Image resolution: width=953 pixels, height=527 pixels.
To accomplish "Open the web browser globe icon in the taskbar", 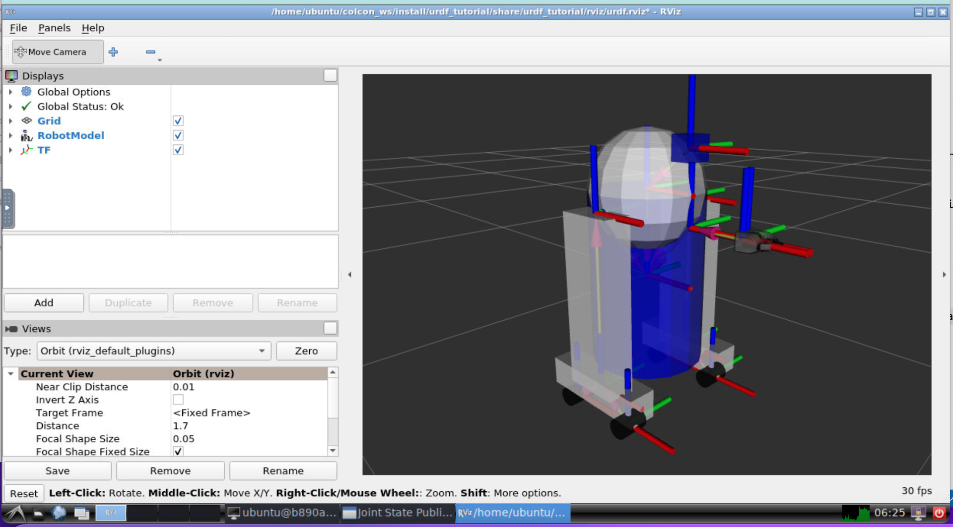I will (59, 513).
